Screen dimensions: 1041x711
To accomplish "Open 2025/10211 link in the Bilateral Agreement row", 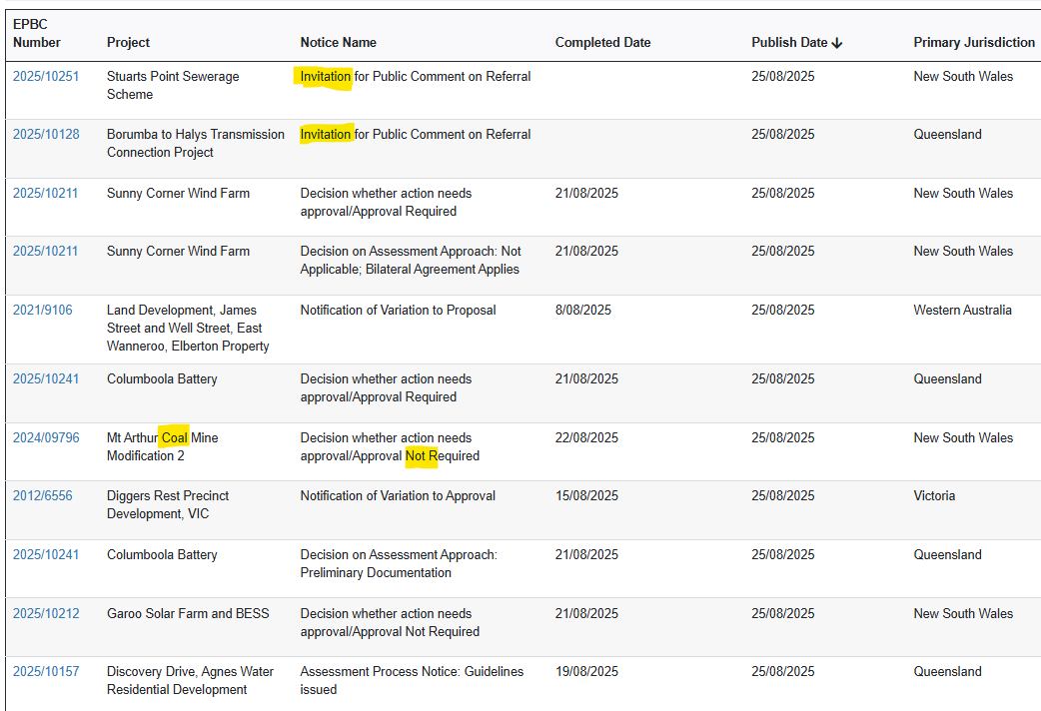I will 45,251.
